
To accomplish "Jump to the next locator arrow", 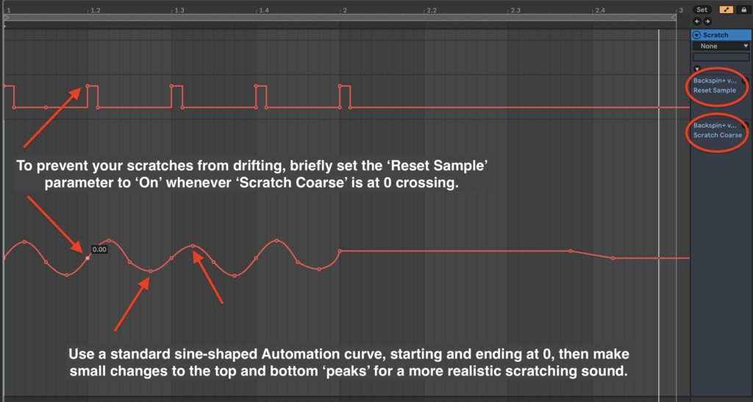I will pyautogui.click(x=706, y=21).
